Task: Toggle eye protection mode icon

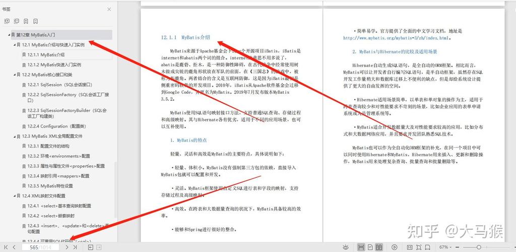Action: pos(346,247)
